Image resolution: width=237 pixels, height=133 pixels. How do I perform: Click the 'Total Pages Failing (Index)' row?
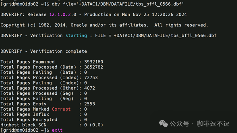point(44,83)
